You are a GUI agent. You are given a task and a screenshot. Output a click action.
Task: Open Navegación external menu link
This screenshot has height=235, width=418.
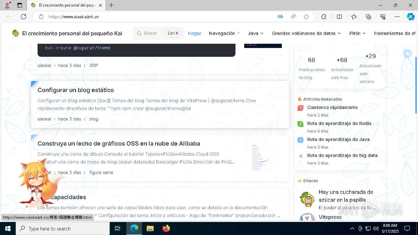tap(224, 33)
